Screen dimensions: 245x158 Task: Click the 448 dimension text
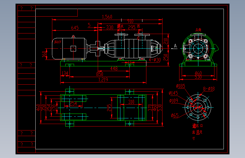(x=114, y=68)
